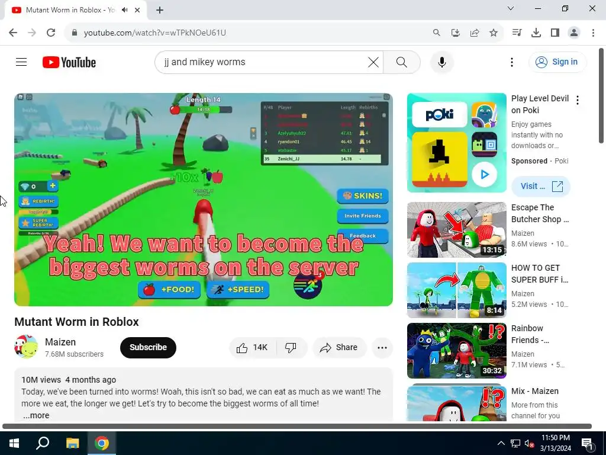This screenshot has height=455, width=606.
Task: Click install app icon in address bar
Action: (456, 33)
